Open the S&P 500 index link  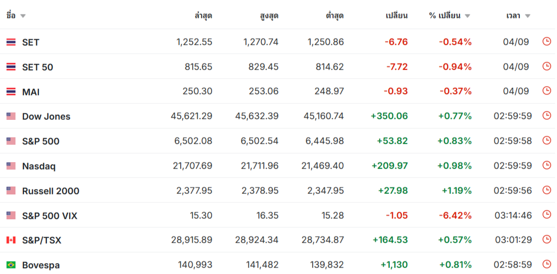(x=41, y=141)
